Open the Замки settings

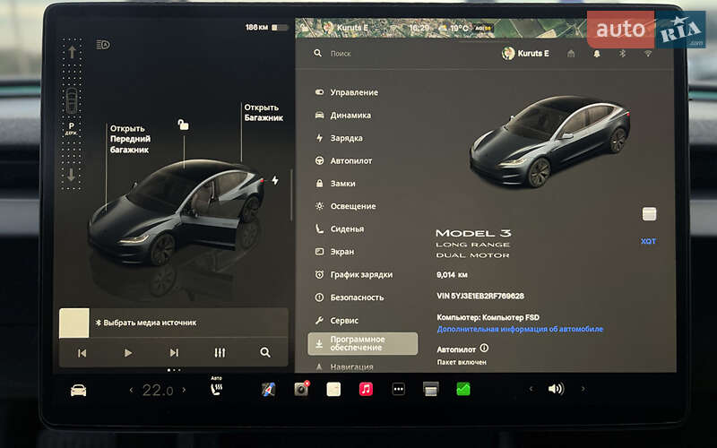[x=335, y=184]
